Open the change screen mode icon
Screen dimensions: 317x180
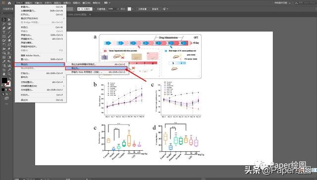click(x=6, y=98)
